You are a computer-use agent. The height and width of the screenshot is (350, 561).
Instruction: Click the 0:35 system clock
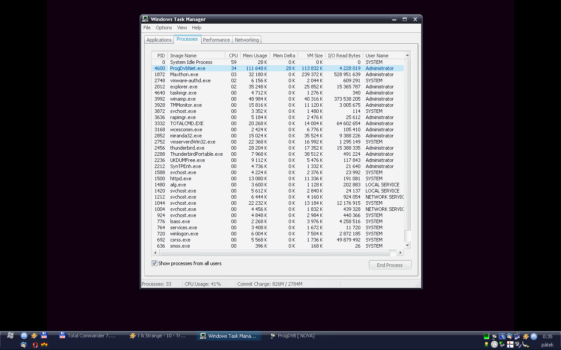(x=547, y=336)
